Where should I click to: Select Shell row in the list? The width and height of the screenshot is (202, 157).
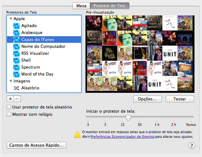[44, 60]
